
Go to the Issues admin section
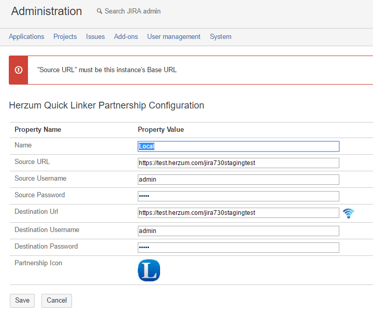[95, 37]
